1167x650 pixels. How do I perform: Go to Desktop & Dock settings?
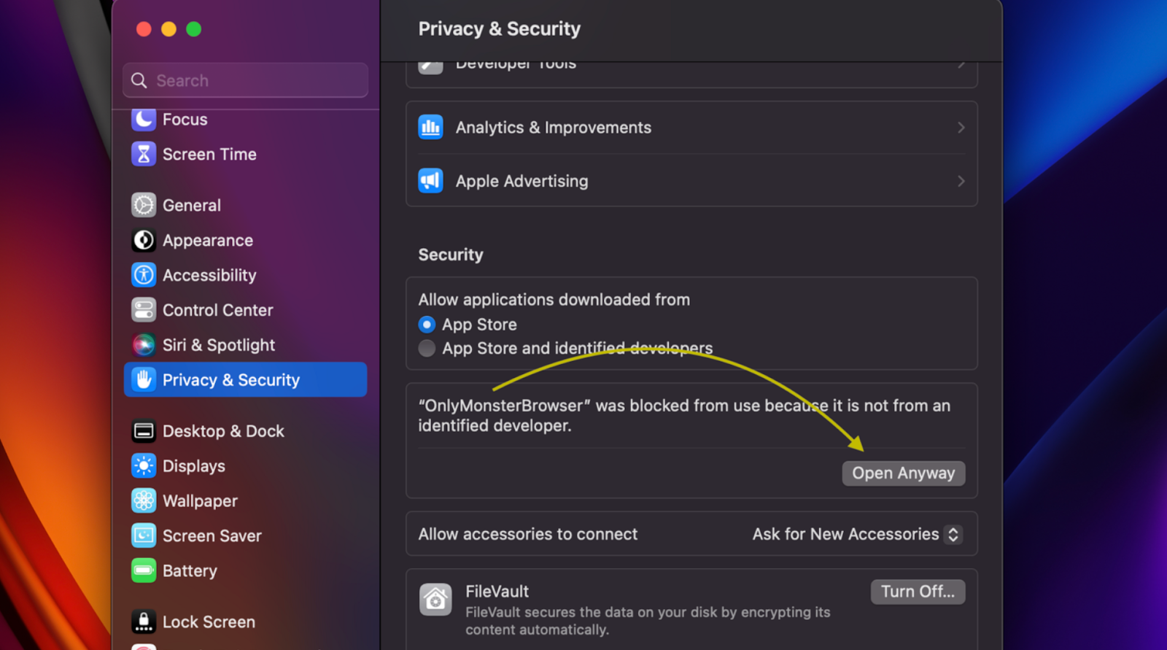(x=222, y=431)
